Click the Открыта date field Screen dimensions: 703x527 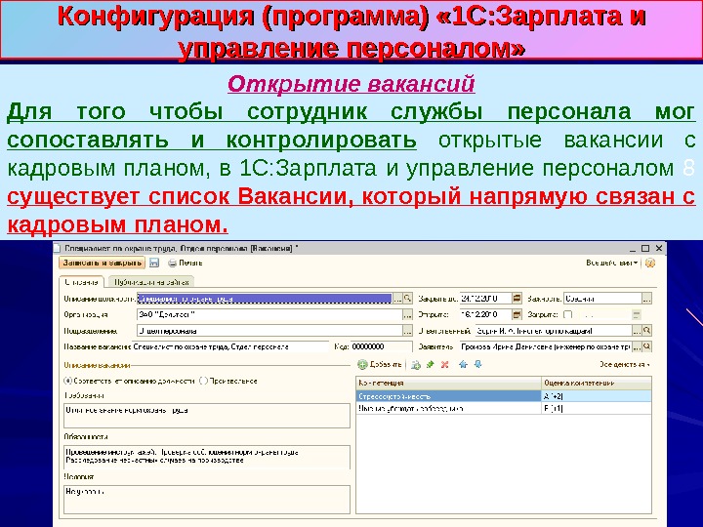[x=485, y=314]
